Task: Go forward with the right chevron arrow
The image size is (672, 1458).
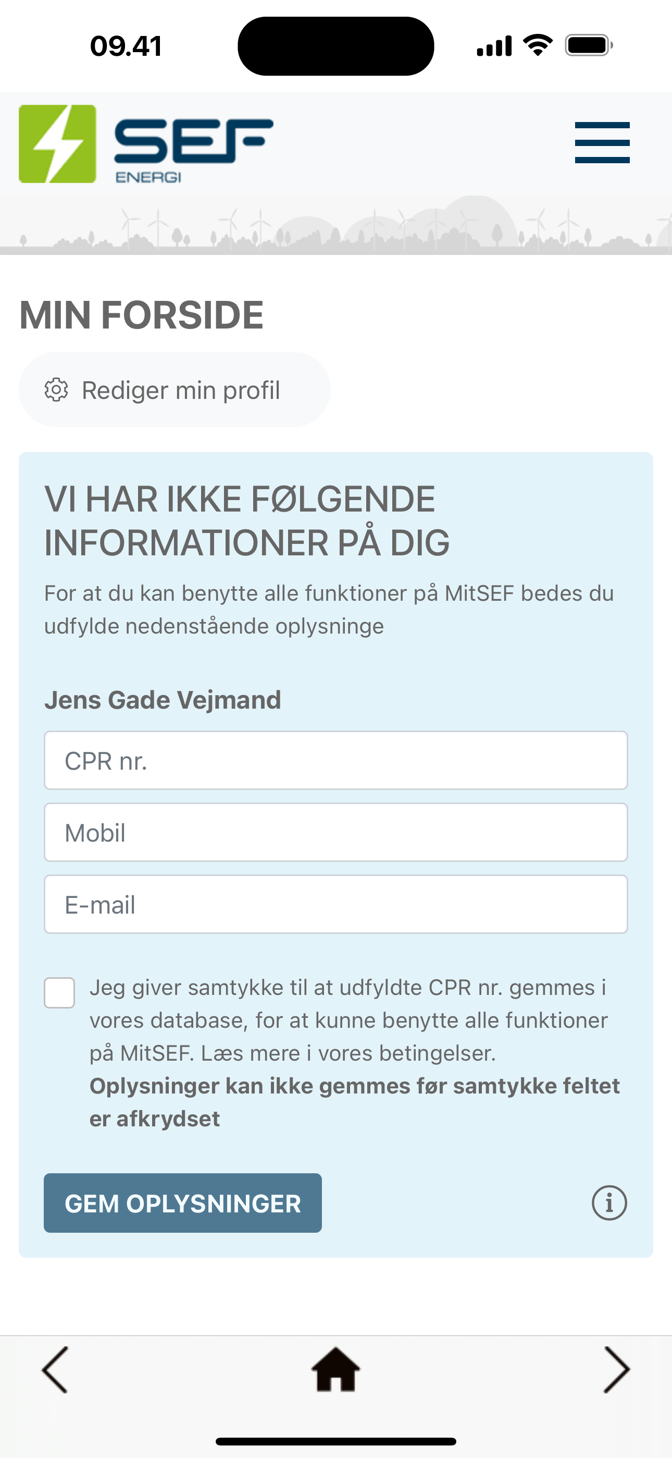Action: [x=617, y=1370]
